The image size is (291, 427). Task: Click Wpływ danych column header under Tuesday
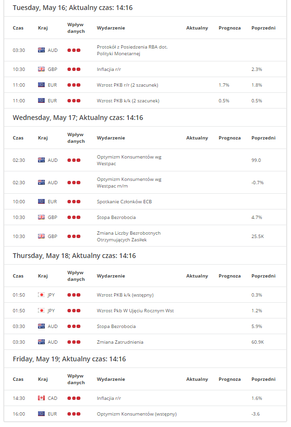(x=76, y=28)
